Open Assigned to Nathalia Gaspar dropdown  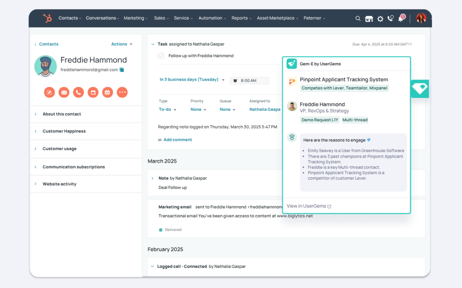(x=265, y=109)
